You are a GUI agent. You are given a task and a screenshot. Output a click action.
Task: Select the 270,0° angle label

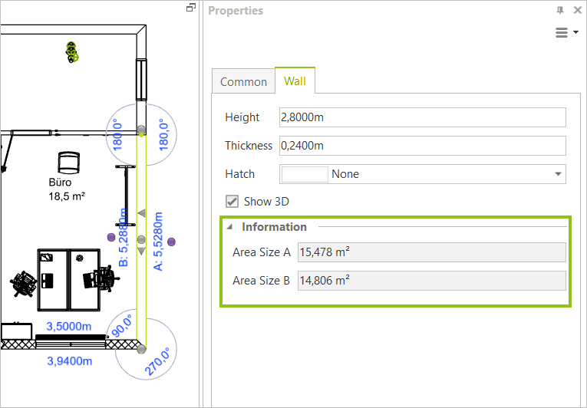(157, 361)
